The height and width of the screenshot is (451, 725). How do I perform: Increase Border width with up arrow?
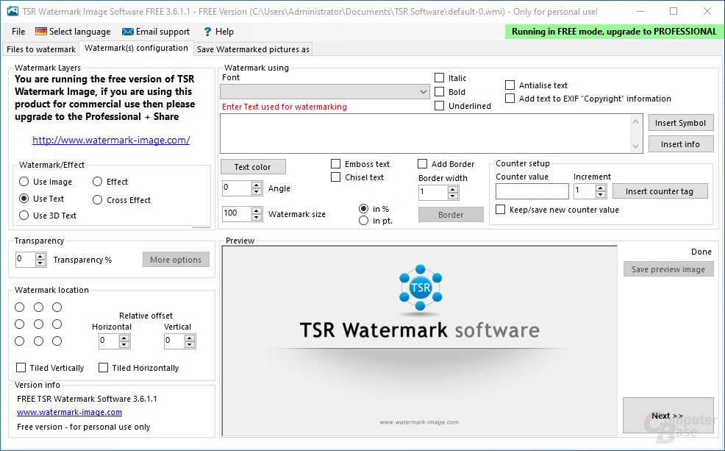453,189
